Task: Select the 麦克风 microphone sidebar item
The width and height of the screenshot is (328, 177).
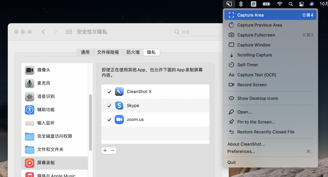Action: [55, 83]
